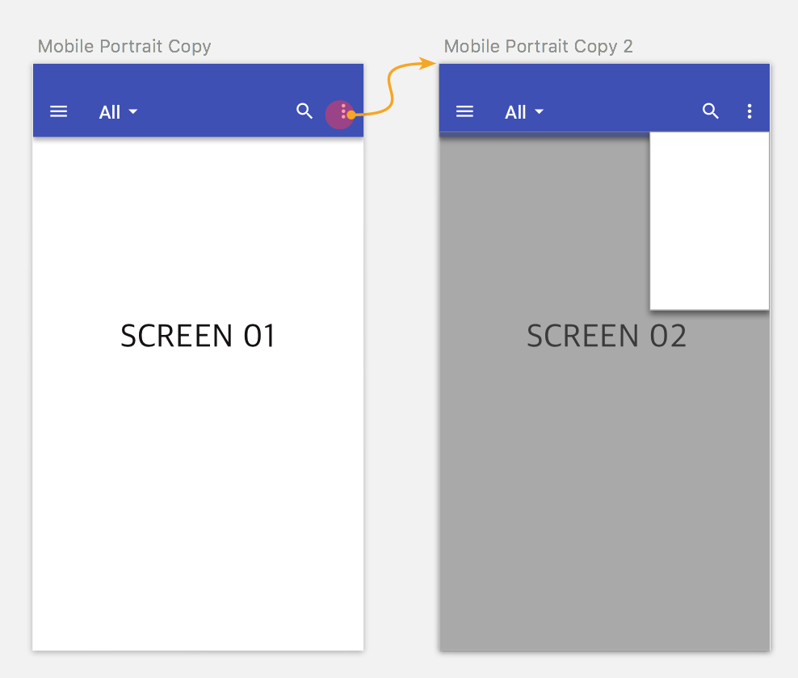The width and height of the screenshot is (798, 678).
Task: Select the Mobile Portrait Copy artboard title
Action: tap(124, 46)
